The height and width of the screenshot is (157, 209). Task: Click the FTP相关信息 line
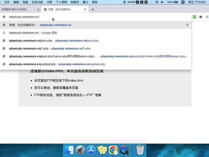coord(67,95)
